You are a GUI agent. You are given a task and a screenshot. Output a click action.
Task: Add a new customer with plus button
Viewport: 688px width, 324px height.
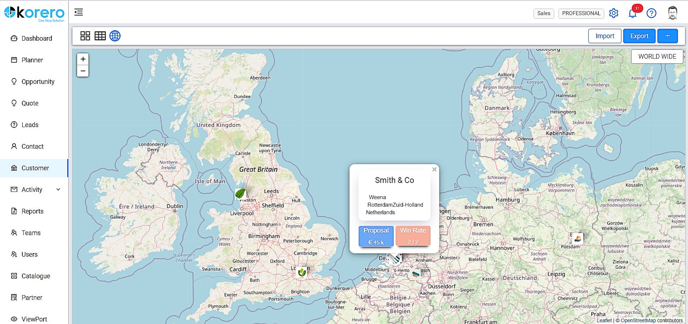click(667, 36)
